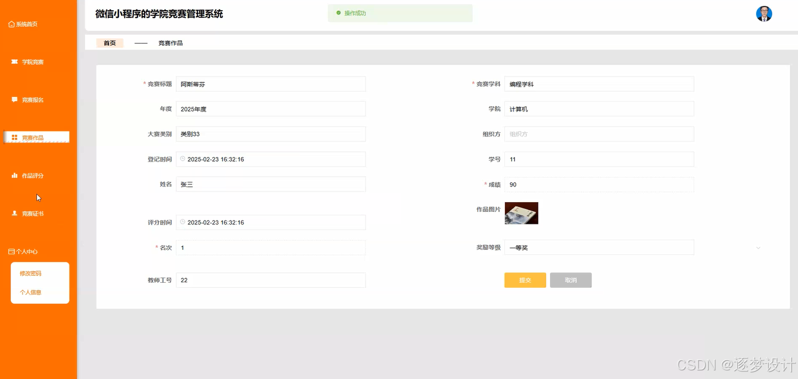Image resolution: width=798 pixels, height=379 pixels.
Task: Open 竞赛证书 menu item
Action: point(32,213)
